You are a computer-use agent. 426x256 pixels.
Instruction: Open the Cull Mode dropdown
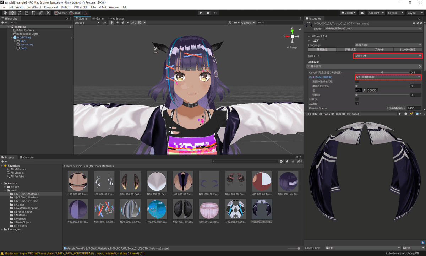tap(388, 77)
